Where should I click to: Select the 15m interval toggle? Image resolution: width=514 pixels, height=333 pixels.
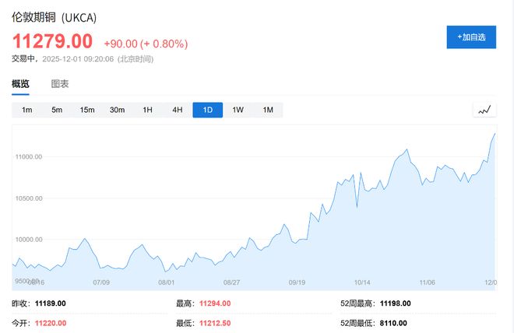(x=86, y=110)
